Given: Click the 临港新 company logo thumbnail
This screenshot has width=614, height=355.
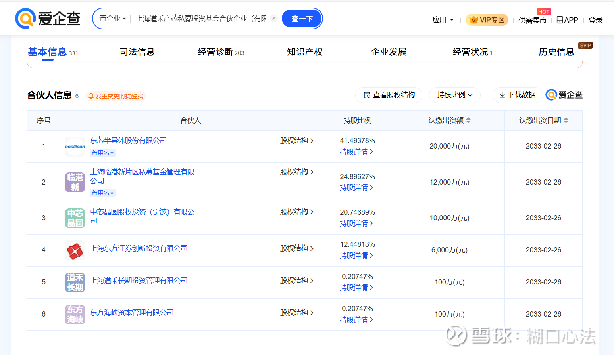Looking at the screenshot, I should pos(75,182).
